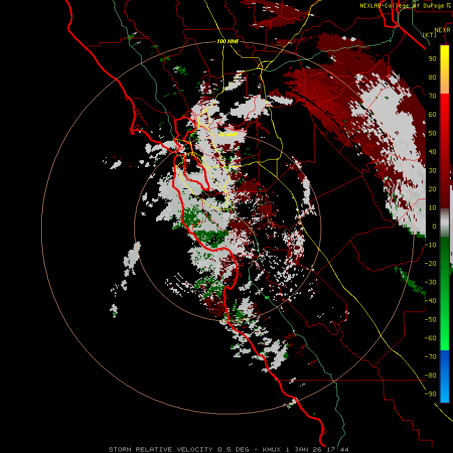The width and height of the screenshot is (453, 453).
Task: Click the -40 value on the velocity scale
Action: (430, 301)
